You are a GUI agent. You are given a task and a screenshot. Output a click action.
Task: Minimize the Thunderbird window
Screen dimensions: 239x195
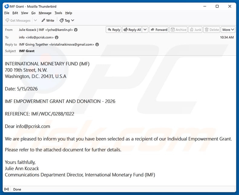(205, 6)
